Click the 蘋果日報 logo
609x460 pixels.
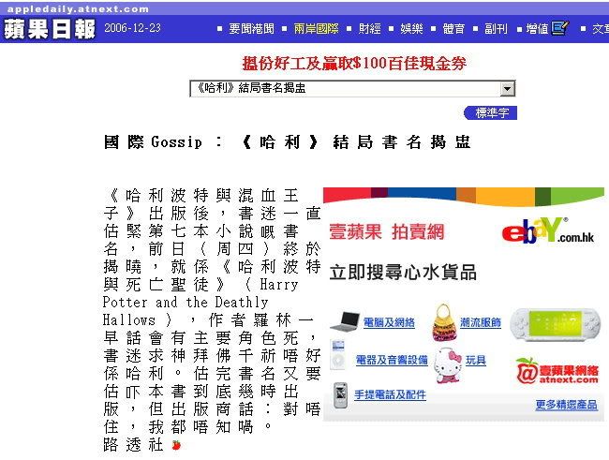tap(50, 29)
